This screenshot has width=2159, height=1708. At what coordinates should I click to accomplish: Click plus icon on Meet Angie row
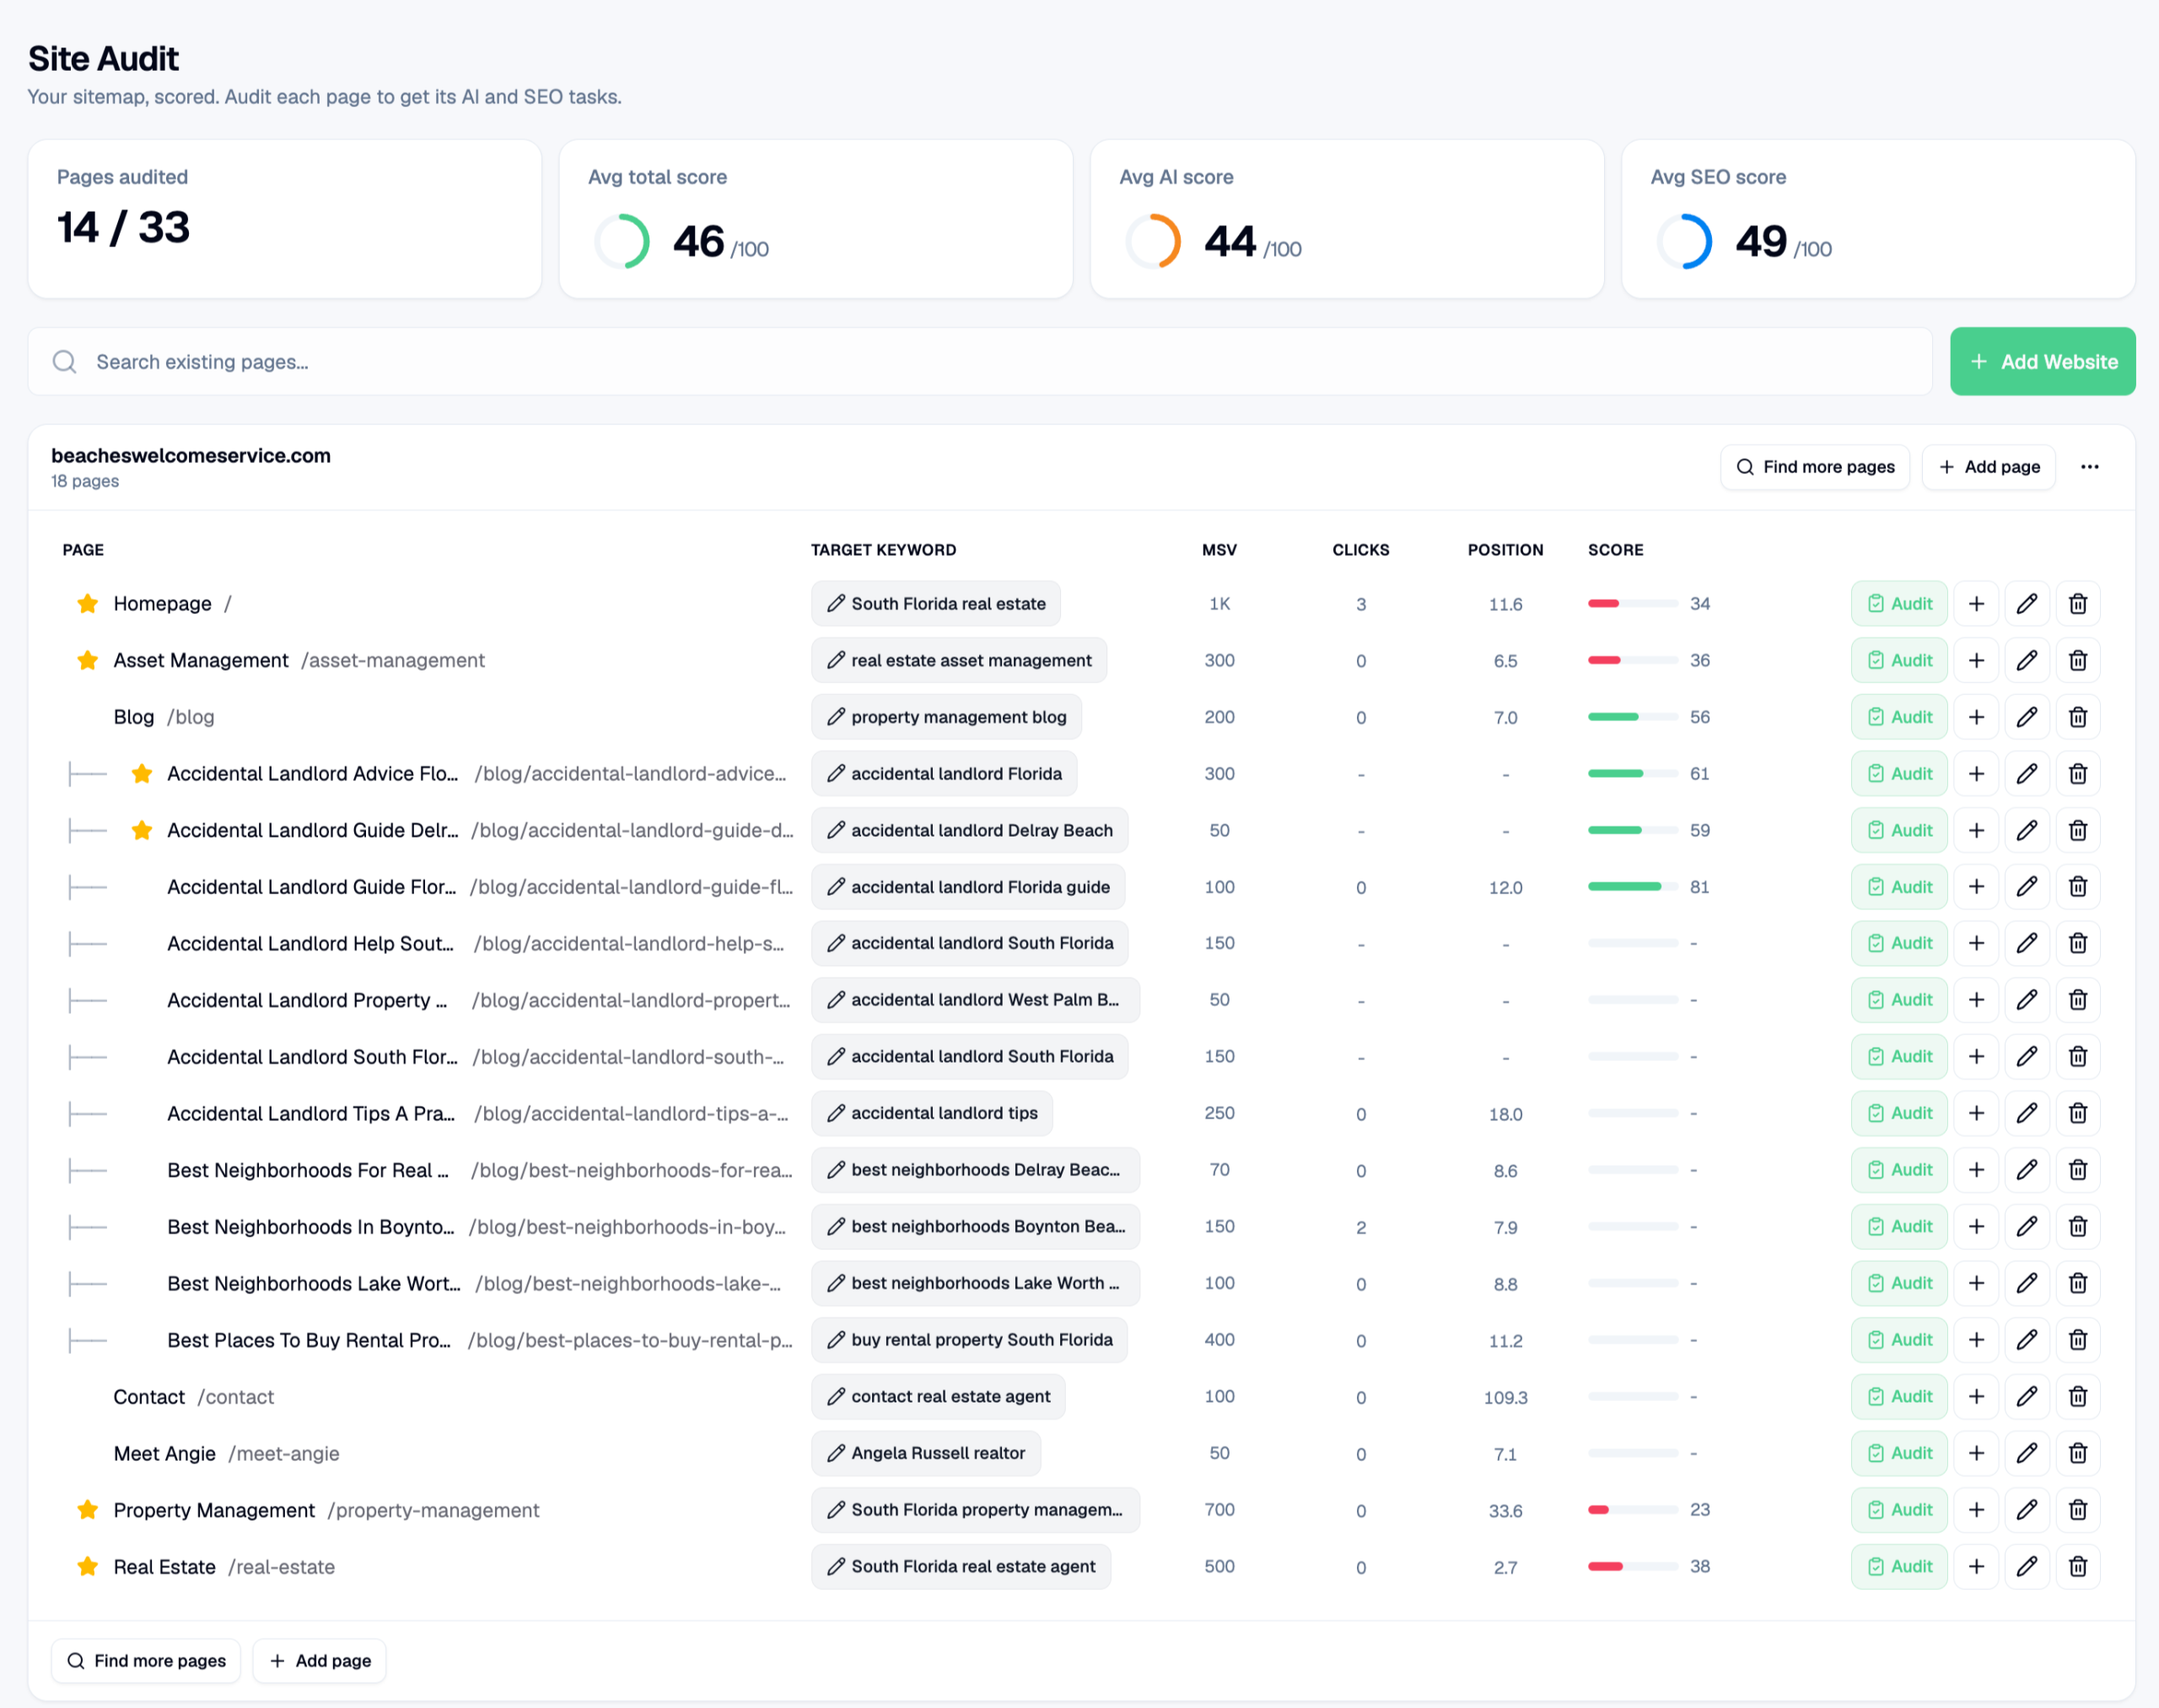1975,1453
